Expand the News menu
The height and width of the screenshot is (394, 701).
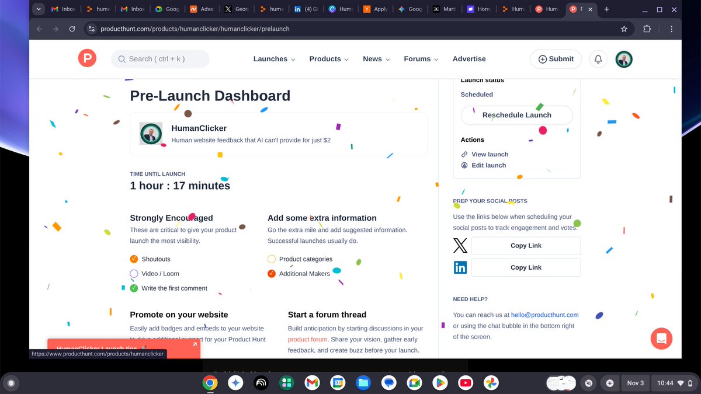click(377, 59)
